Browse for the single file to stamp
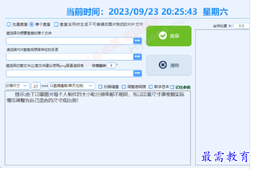Viewport: 253px width, 170px height. [138, 41]
